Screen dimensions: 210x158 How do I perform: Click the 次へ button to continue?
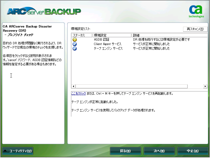(159, 151)
